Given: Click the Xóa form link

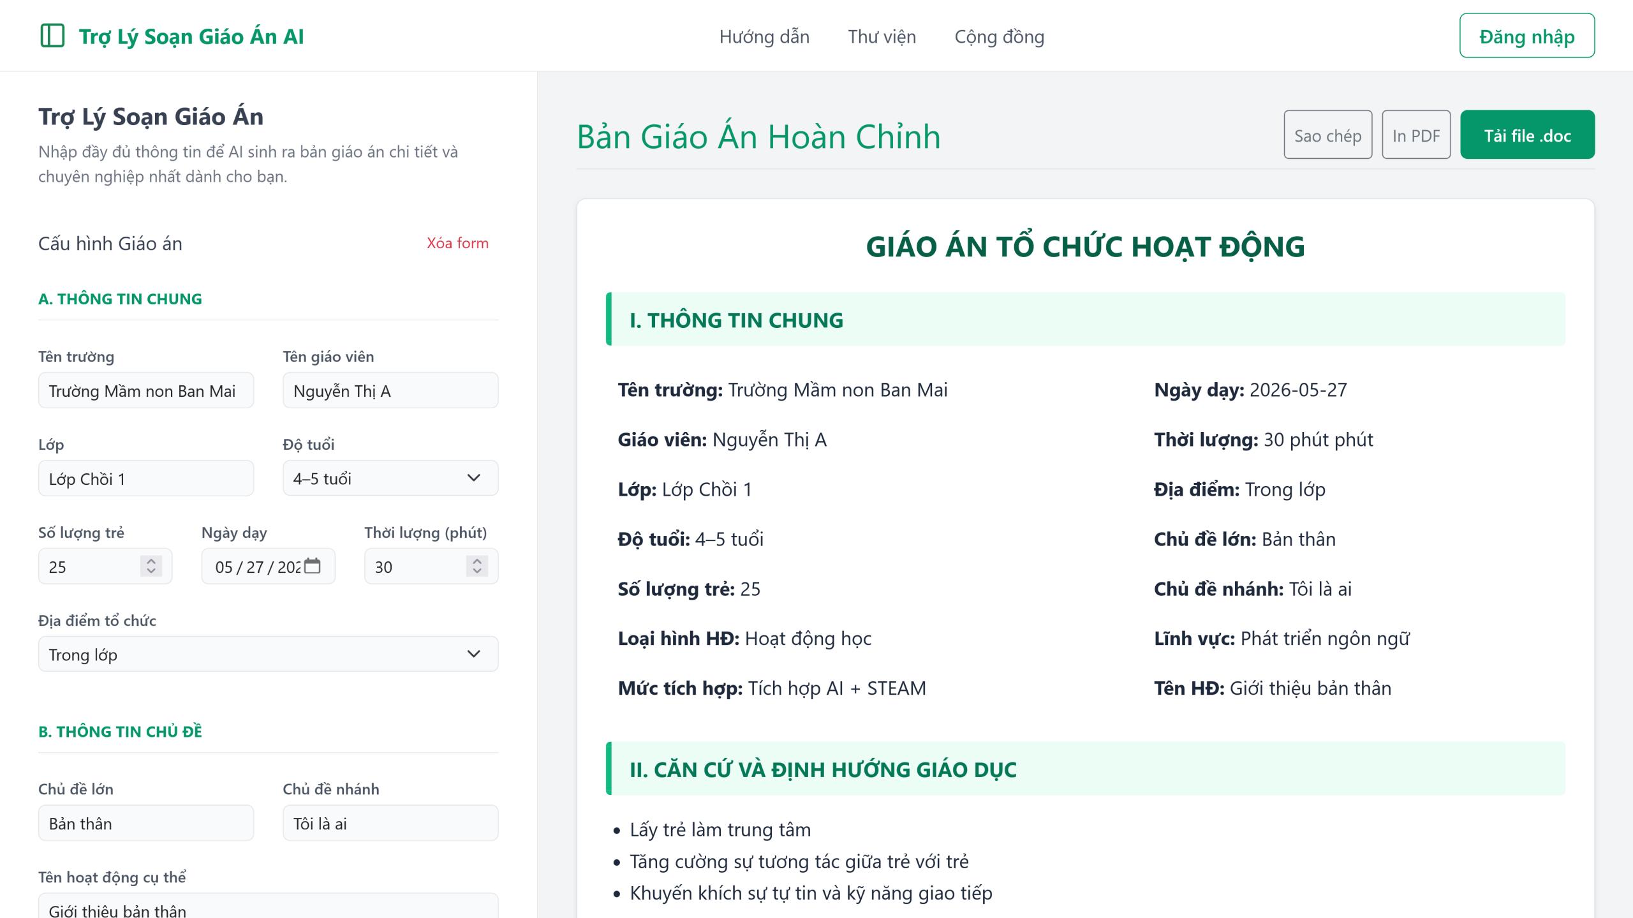Looking at the screenshot, I should tap(457, 243).
